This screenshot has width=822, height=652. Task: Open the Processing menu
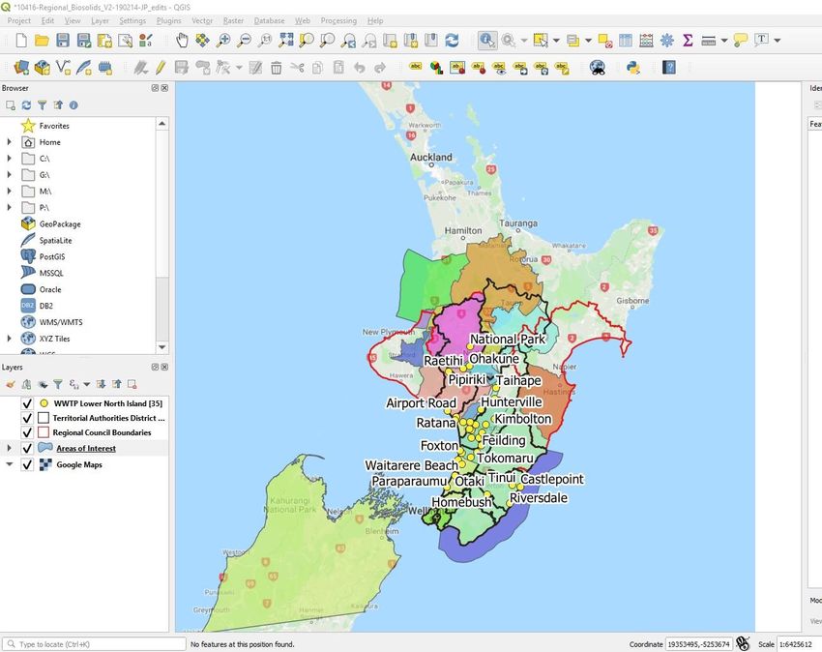[x=338, y=20]
